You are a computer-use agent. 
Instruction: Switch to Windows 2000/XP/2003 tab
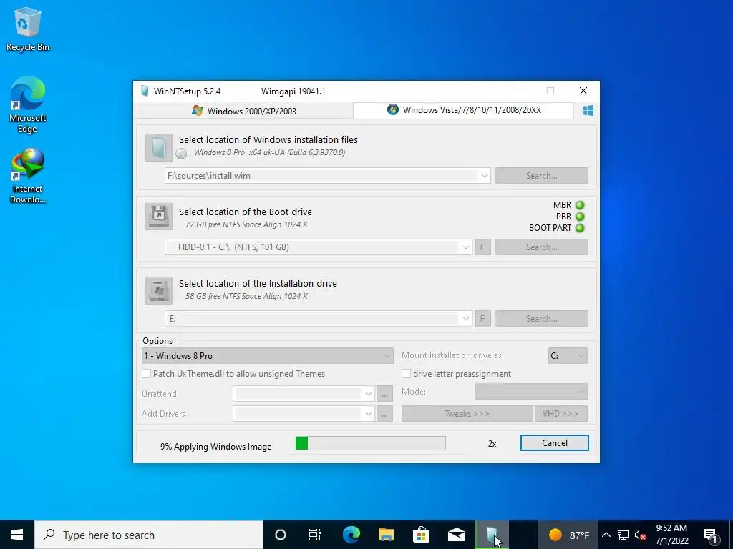pos(244,111)
